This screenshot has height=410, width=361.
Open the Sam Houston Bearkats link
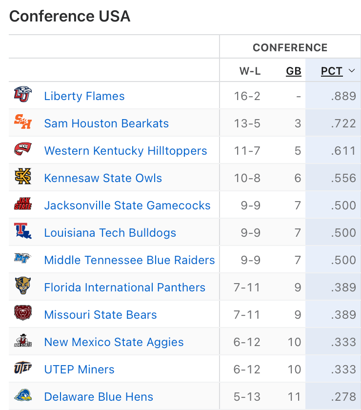pyautogui.click(x=106, y=123)
